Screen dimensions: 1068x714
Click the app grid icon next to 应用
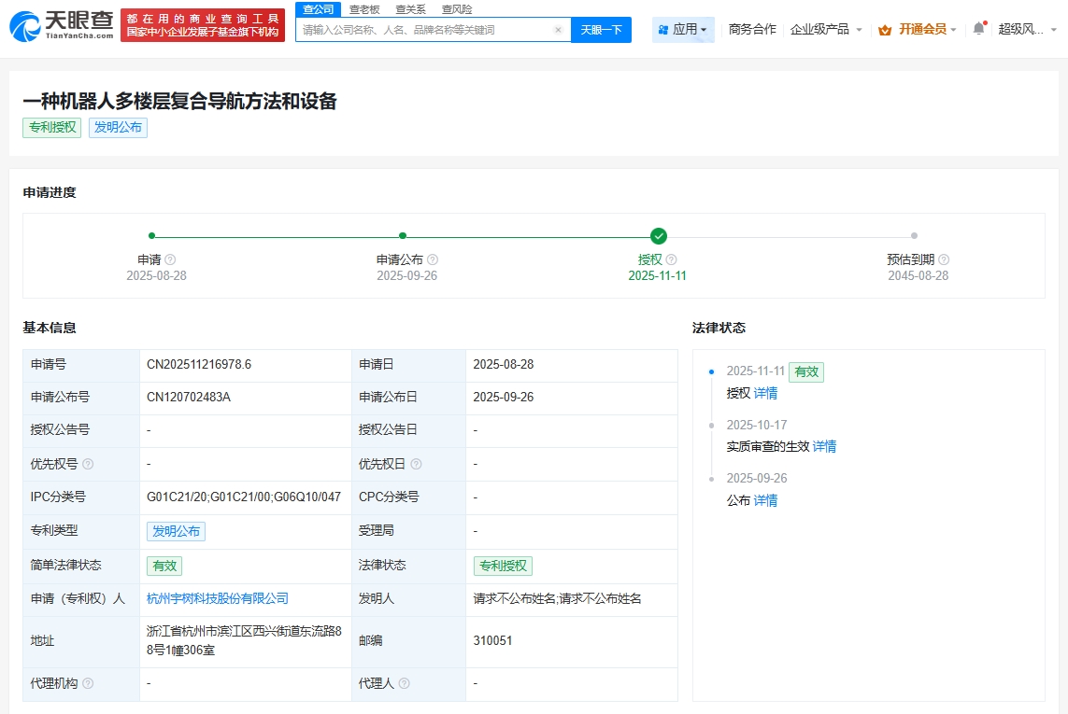coord(662,29)
